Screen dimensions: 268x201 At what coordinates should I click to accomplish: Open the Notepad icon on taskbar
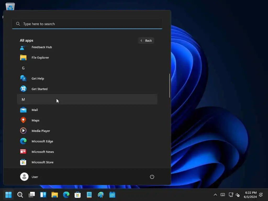point(89,195)
